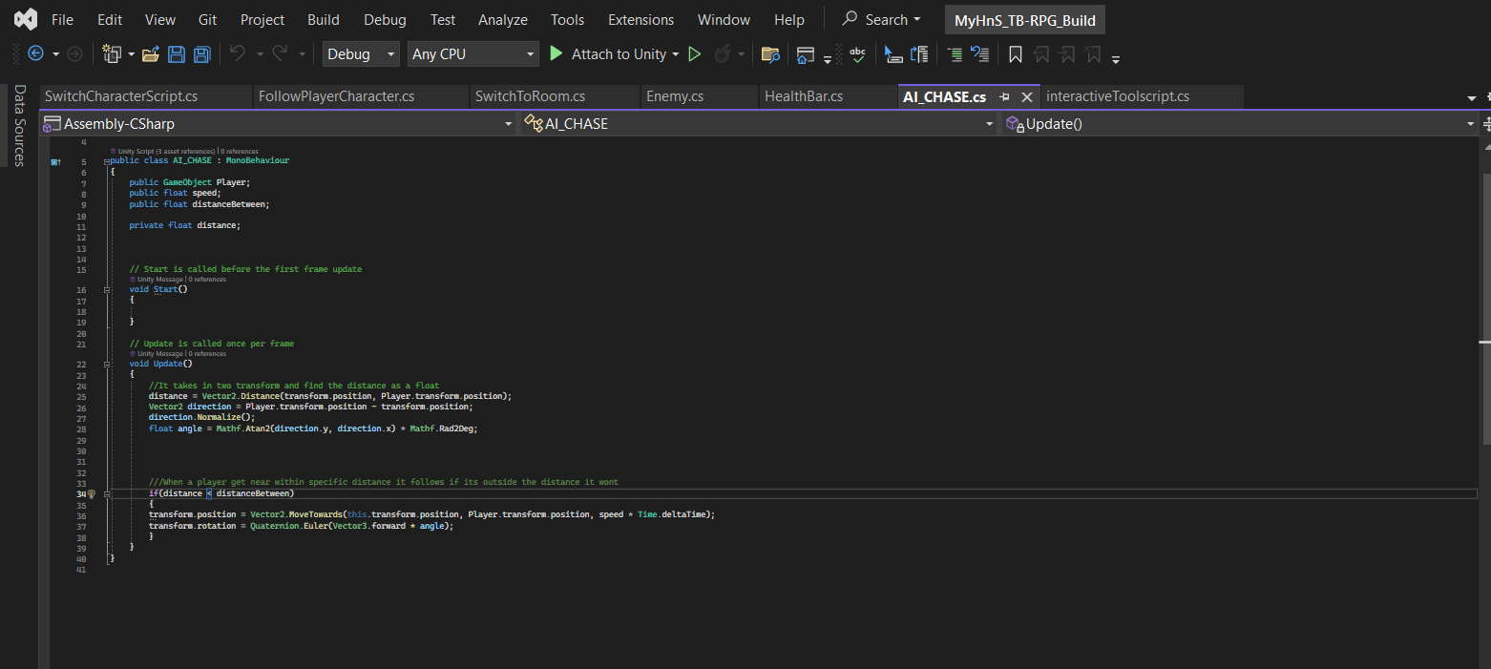
Task: Click the Search box in the title bar
Action: (x=882, y=19)
